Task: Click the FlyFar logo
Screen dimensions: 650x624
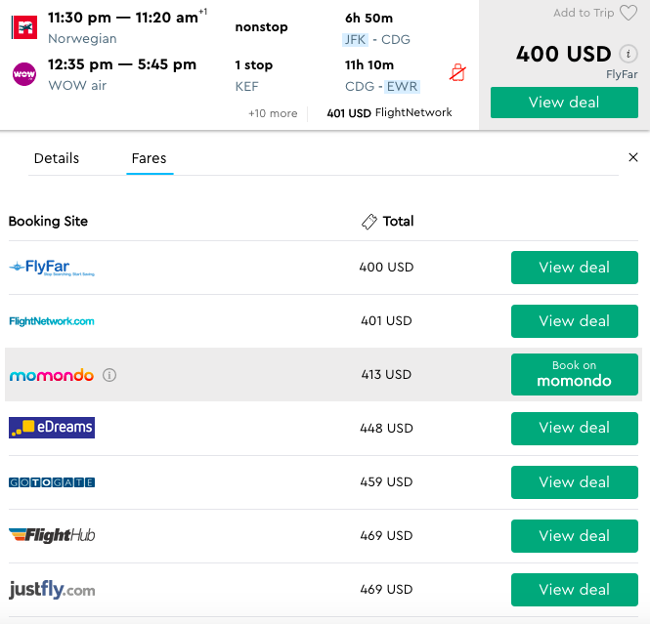Action: [52, 268]
